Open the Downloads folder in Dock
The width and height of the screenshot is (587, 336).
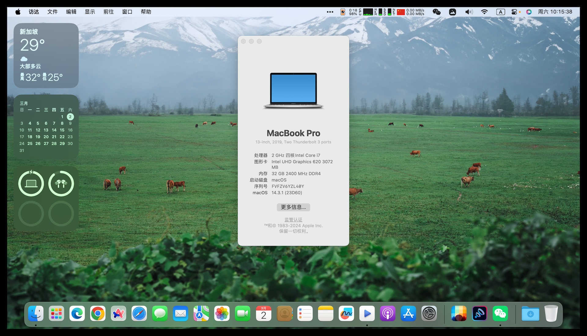[530, 313]
